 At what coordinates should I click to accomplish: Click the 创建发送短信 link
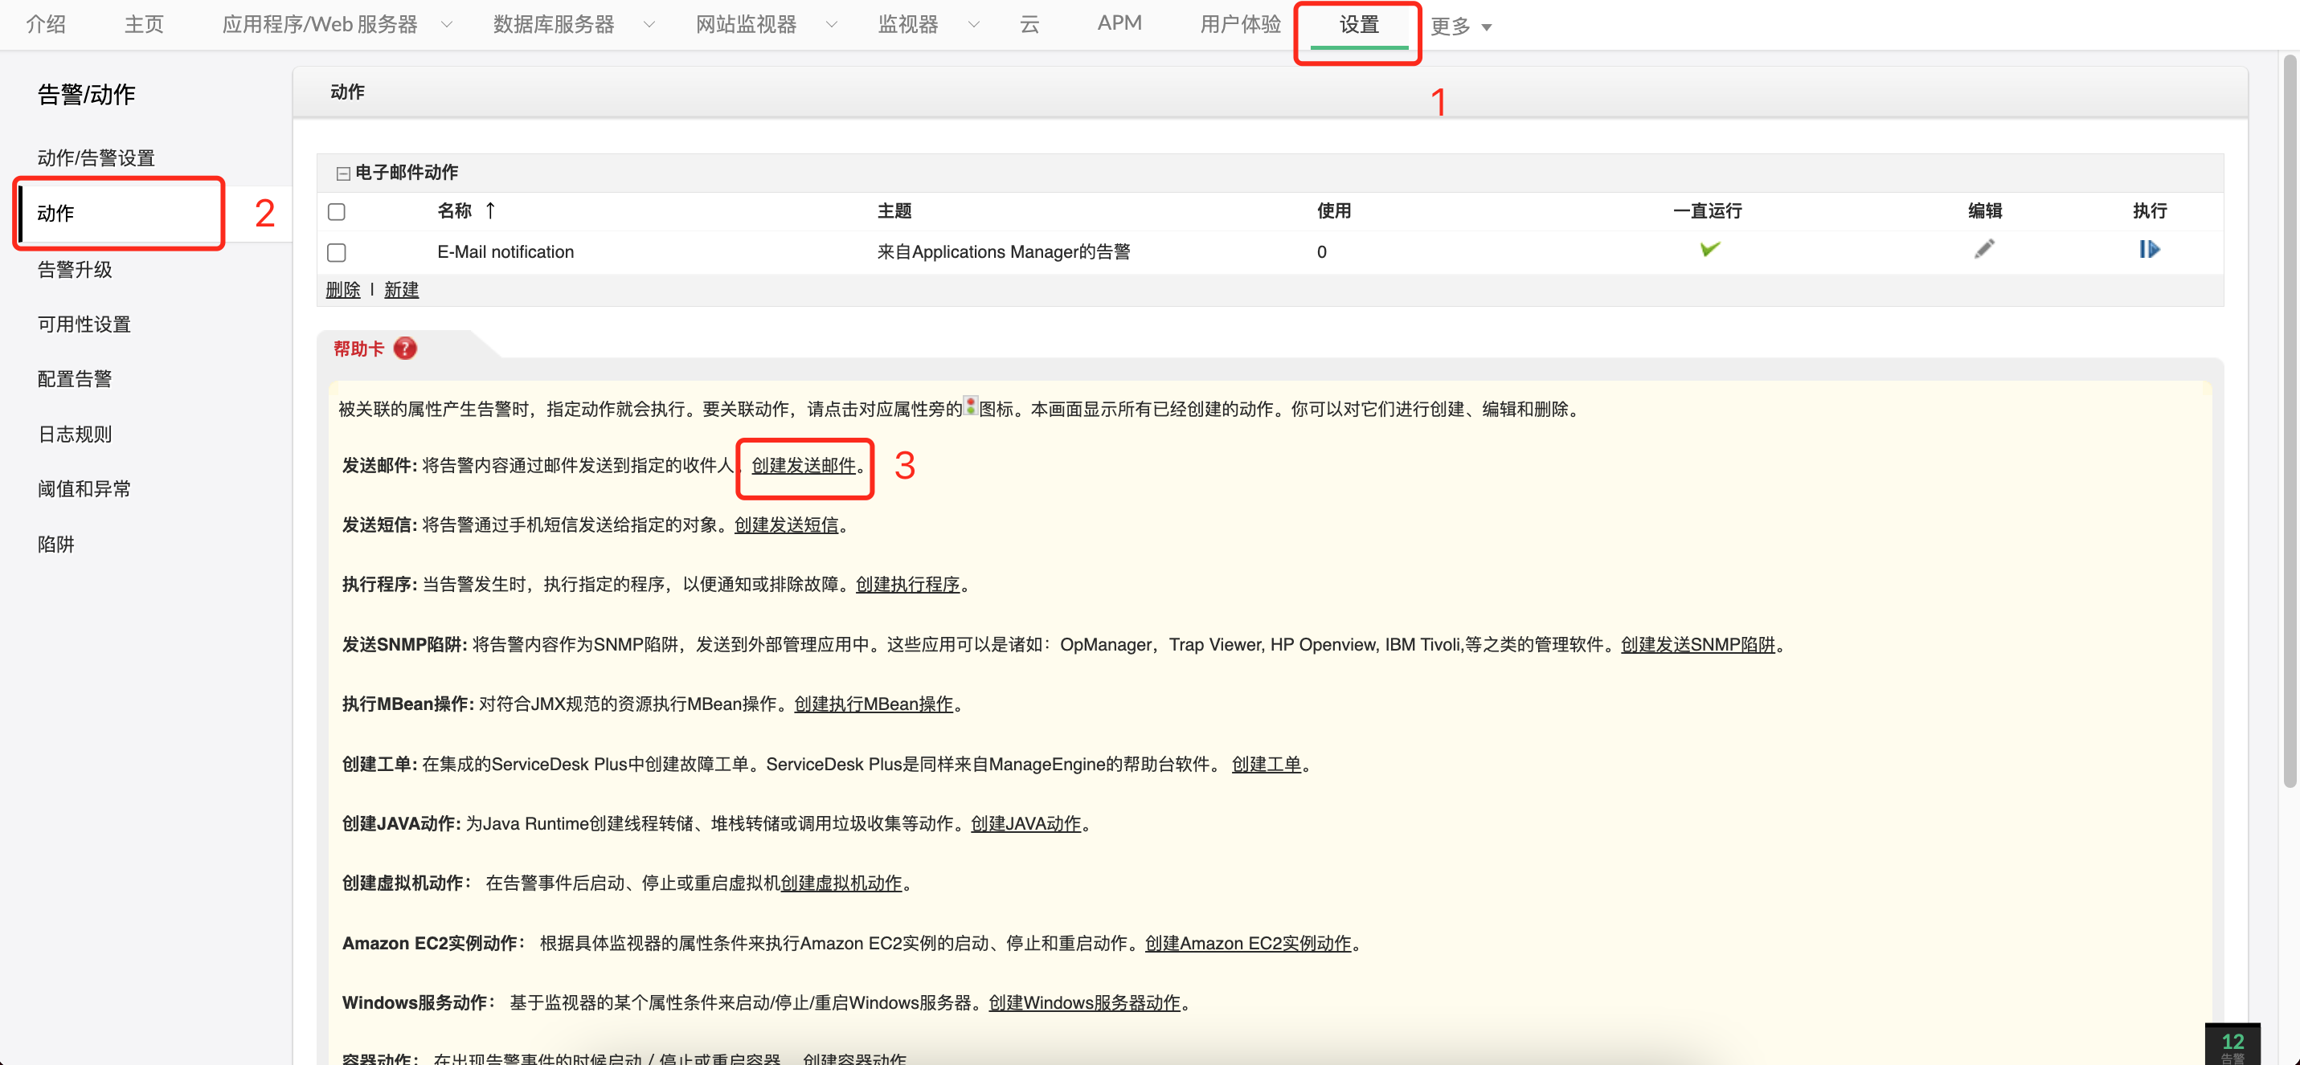pyautogui.click(x=787, y=525)
